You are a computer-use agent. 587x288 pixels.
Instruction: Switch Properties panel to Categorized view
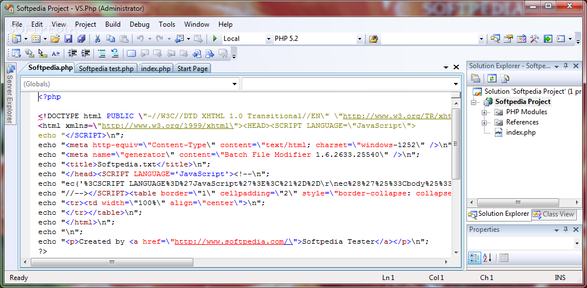tap(475, 257)
